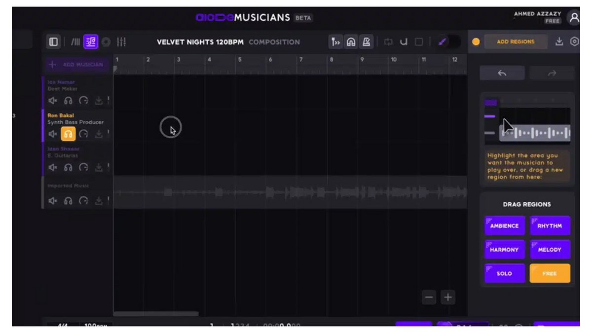The image size is (592, 333).
Task: Click the metronome icon in the toolbar
Action: point(366,42)
